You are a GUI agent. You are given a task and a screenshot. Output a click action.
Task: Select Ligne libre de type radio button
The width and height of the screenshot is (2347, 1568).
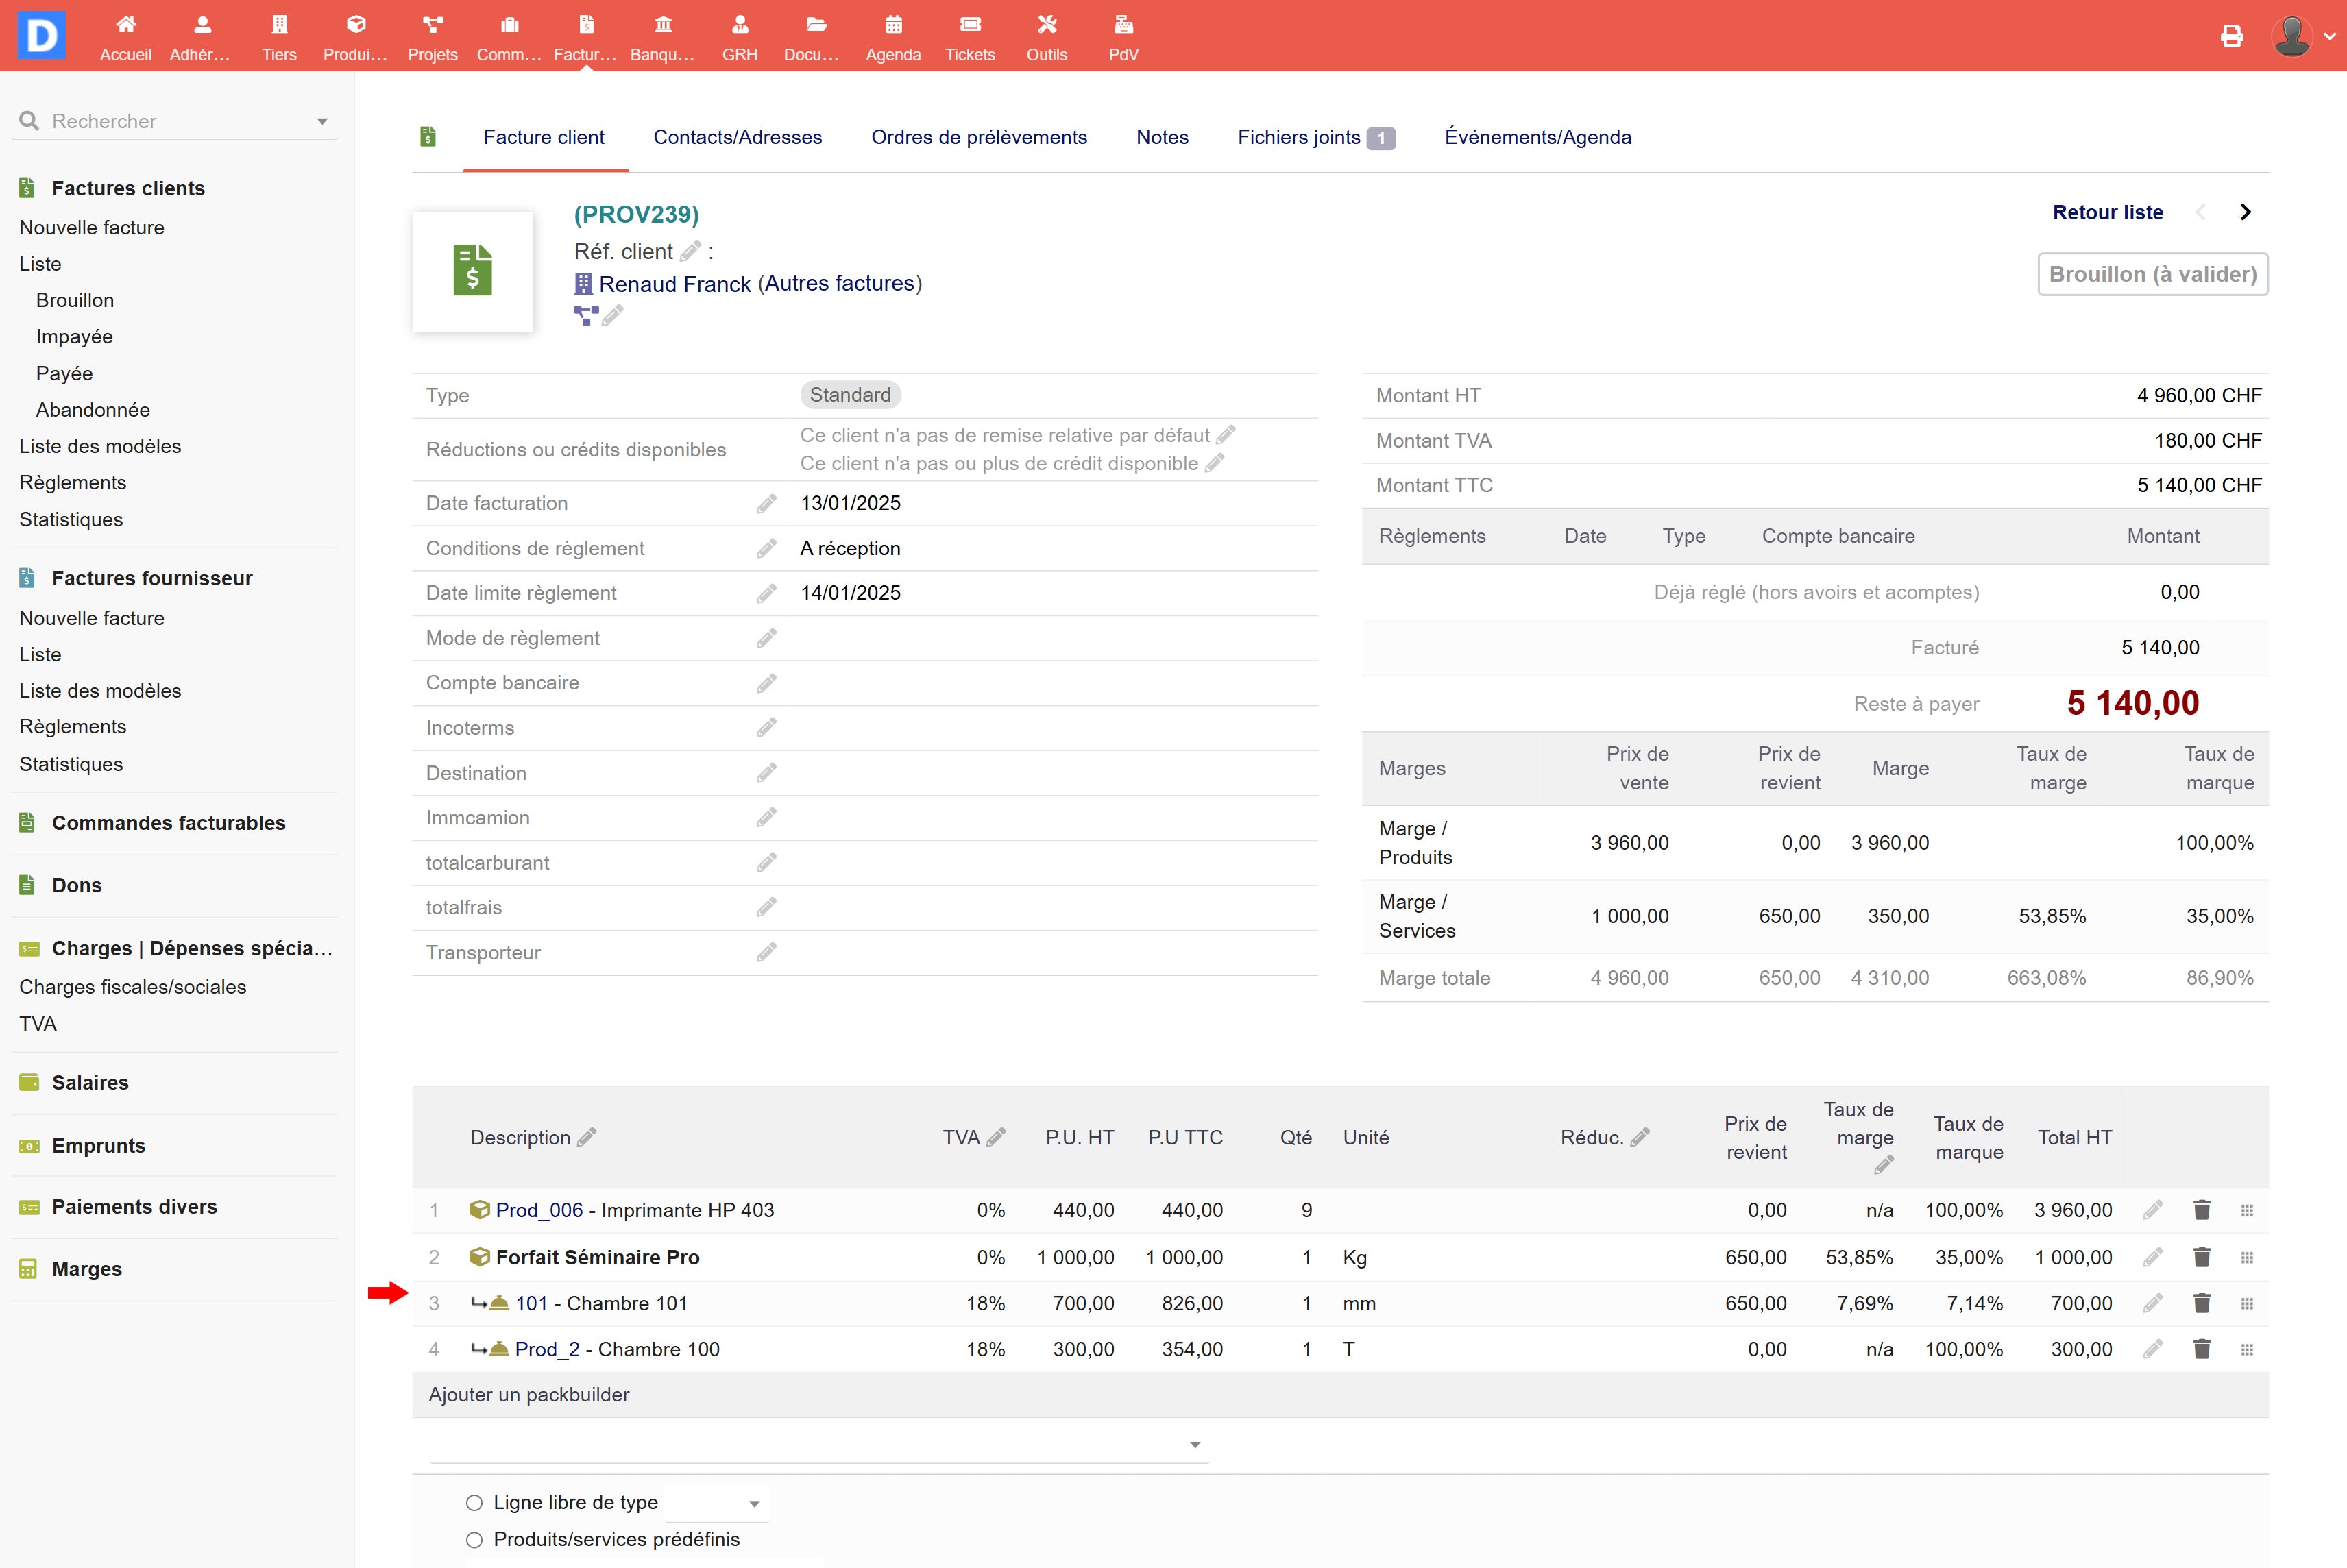[x=474, y=1503]
